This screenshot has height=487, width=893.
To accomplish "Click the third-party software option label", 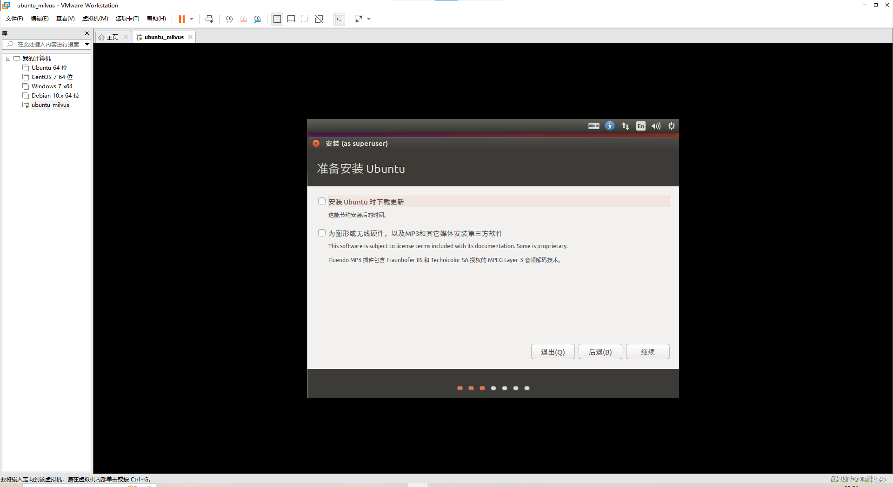I will pyautogui.click(x=415, y=233).
